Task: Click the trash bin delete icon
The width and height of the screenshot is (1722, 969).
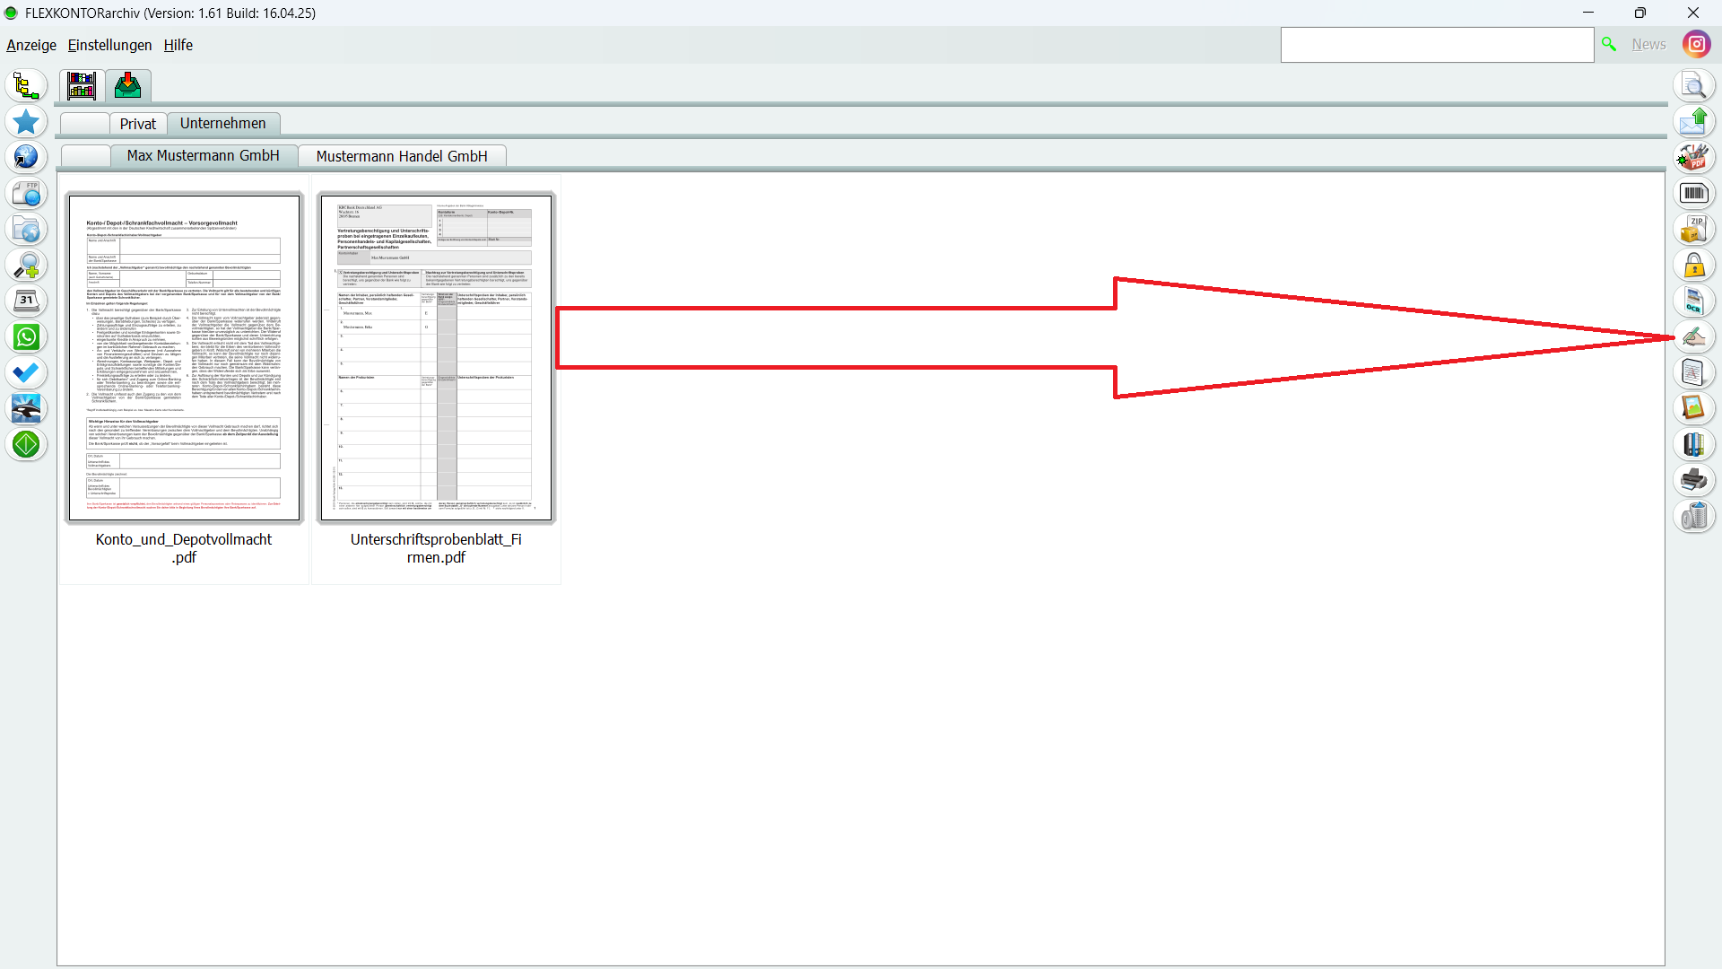Action: click(x=1693, y=516)
